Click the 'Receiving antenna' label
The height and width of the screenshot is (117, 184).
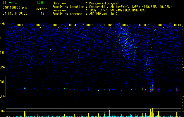coord(67,14)
